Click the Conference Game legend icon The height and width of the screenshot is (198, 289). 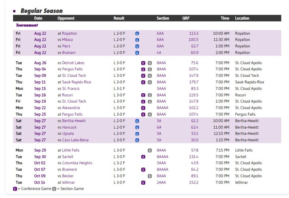point(15,189)
